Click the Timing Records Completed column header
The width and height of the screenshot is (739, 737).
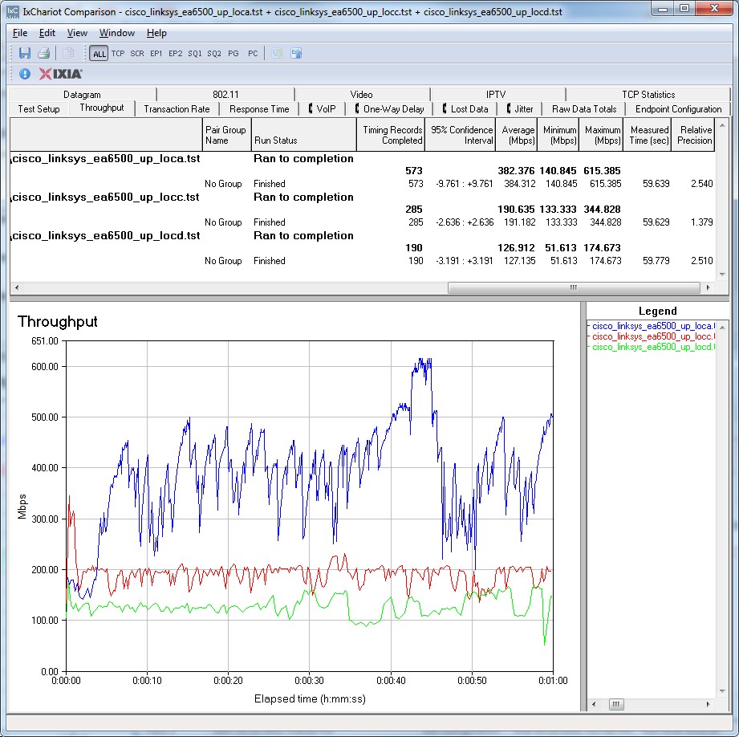391,135
